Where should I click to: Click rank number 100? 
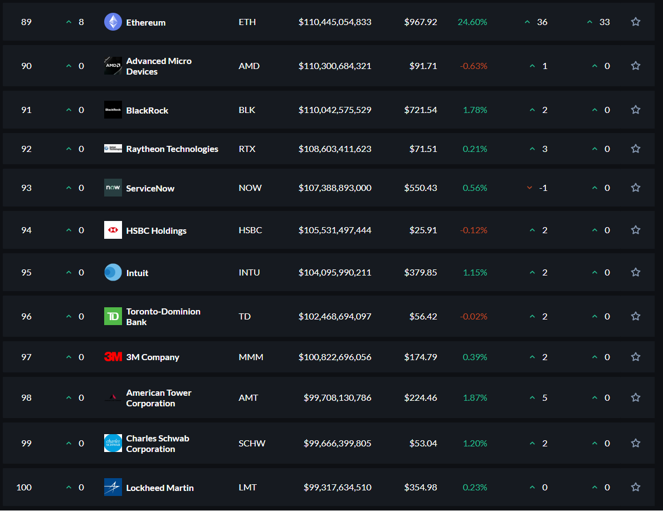(24, 488)
